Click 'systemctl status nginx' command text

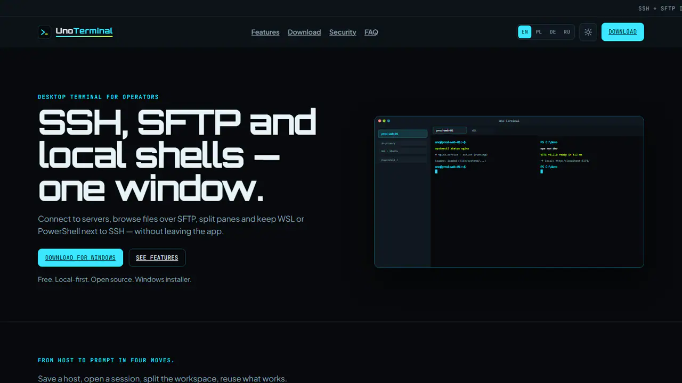tap(452, 148)
